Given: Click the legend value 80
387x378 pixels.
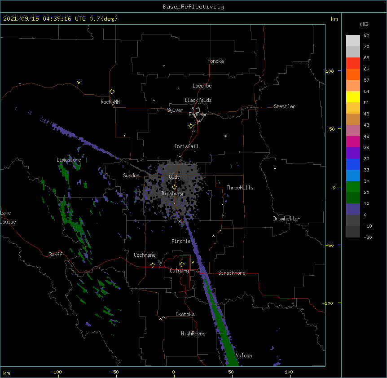Looking at the screenshot, I should 366,35.
